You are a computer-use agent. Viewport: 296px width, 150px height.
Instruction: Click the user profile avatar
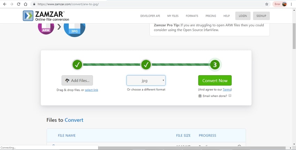[284, 4]
